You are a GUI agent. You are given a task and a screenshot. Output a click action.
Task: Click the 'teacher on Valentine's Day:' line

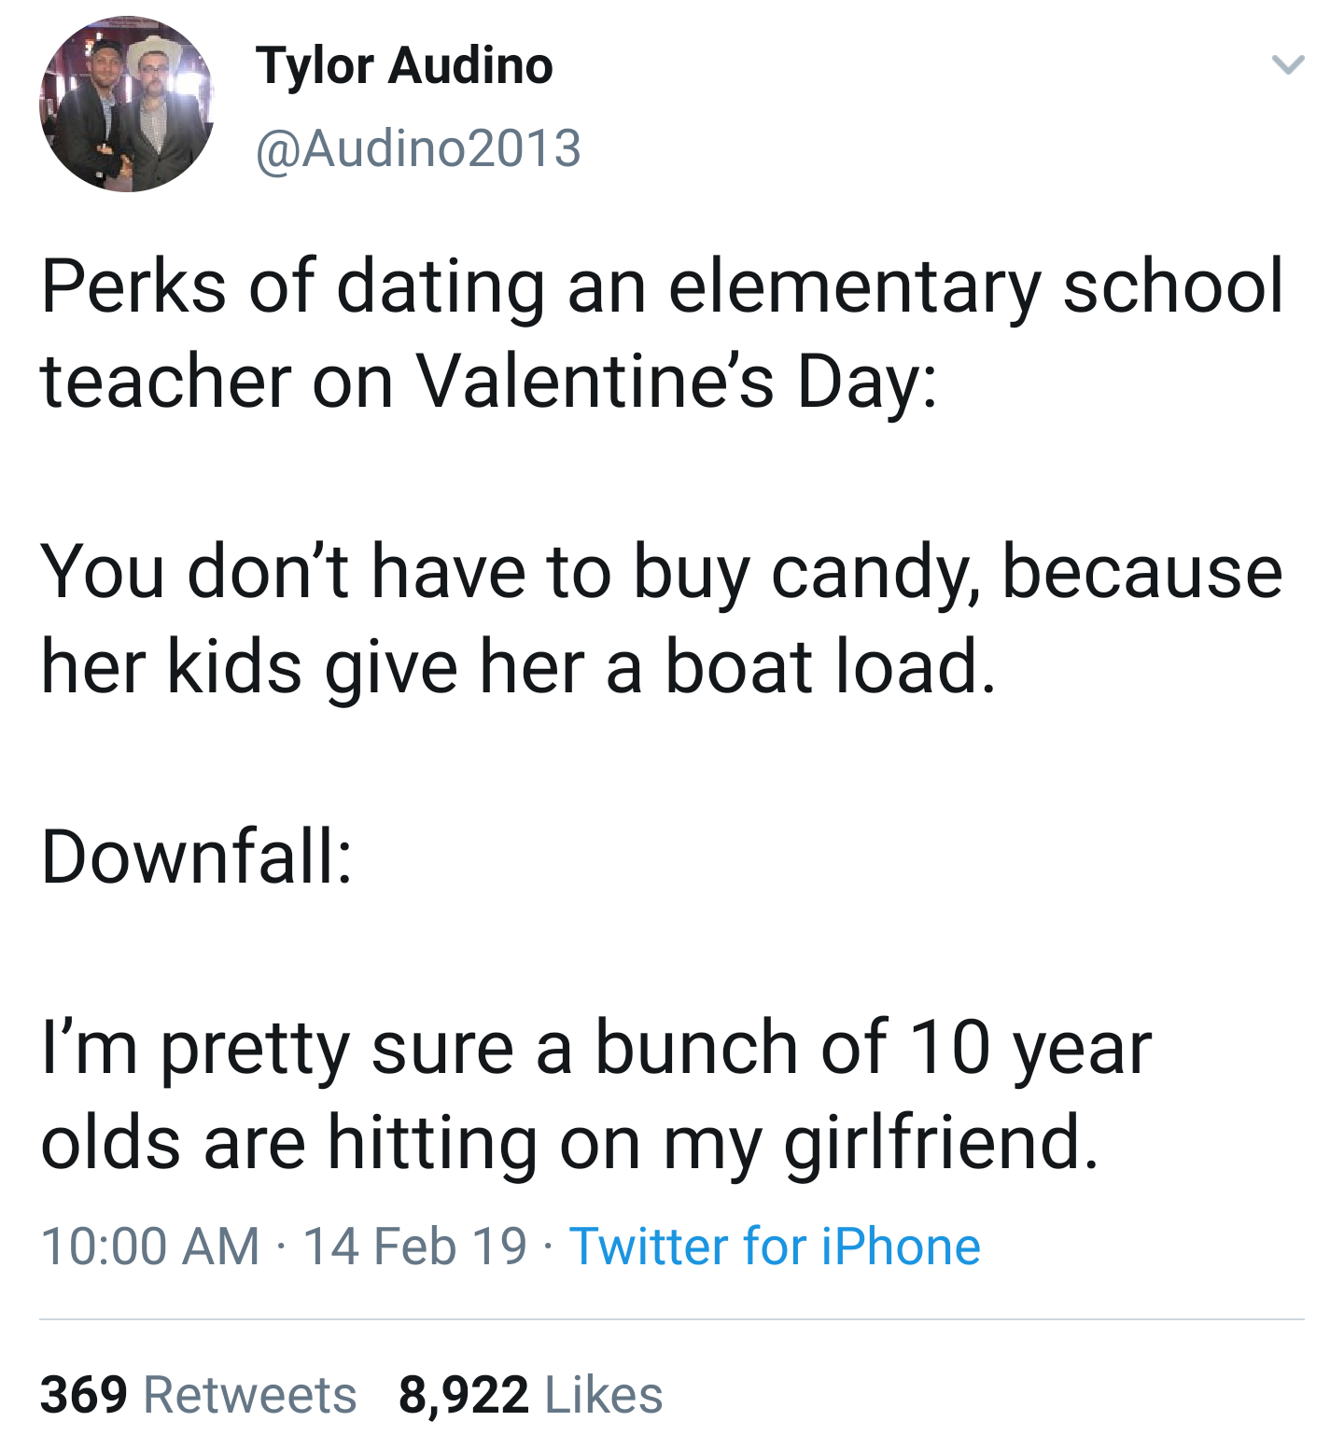488,381
